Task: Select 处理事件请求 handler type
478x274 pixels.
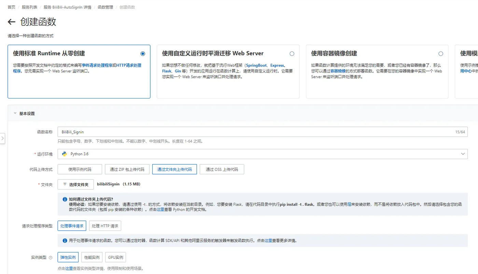Action: [x=72, y=226]
